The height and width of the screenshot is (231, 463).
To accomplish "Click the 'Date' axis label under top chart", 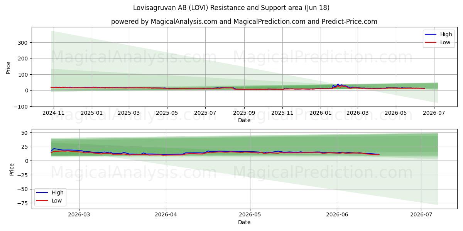I will point(244,120).
